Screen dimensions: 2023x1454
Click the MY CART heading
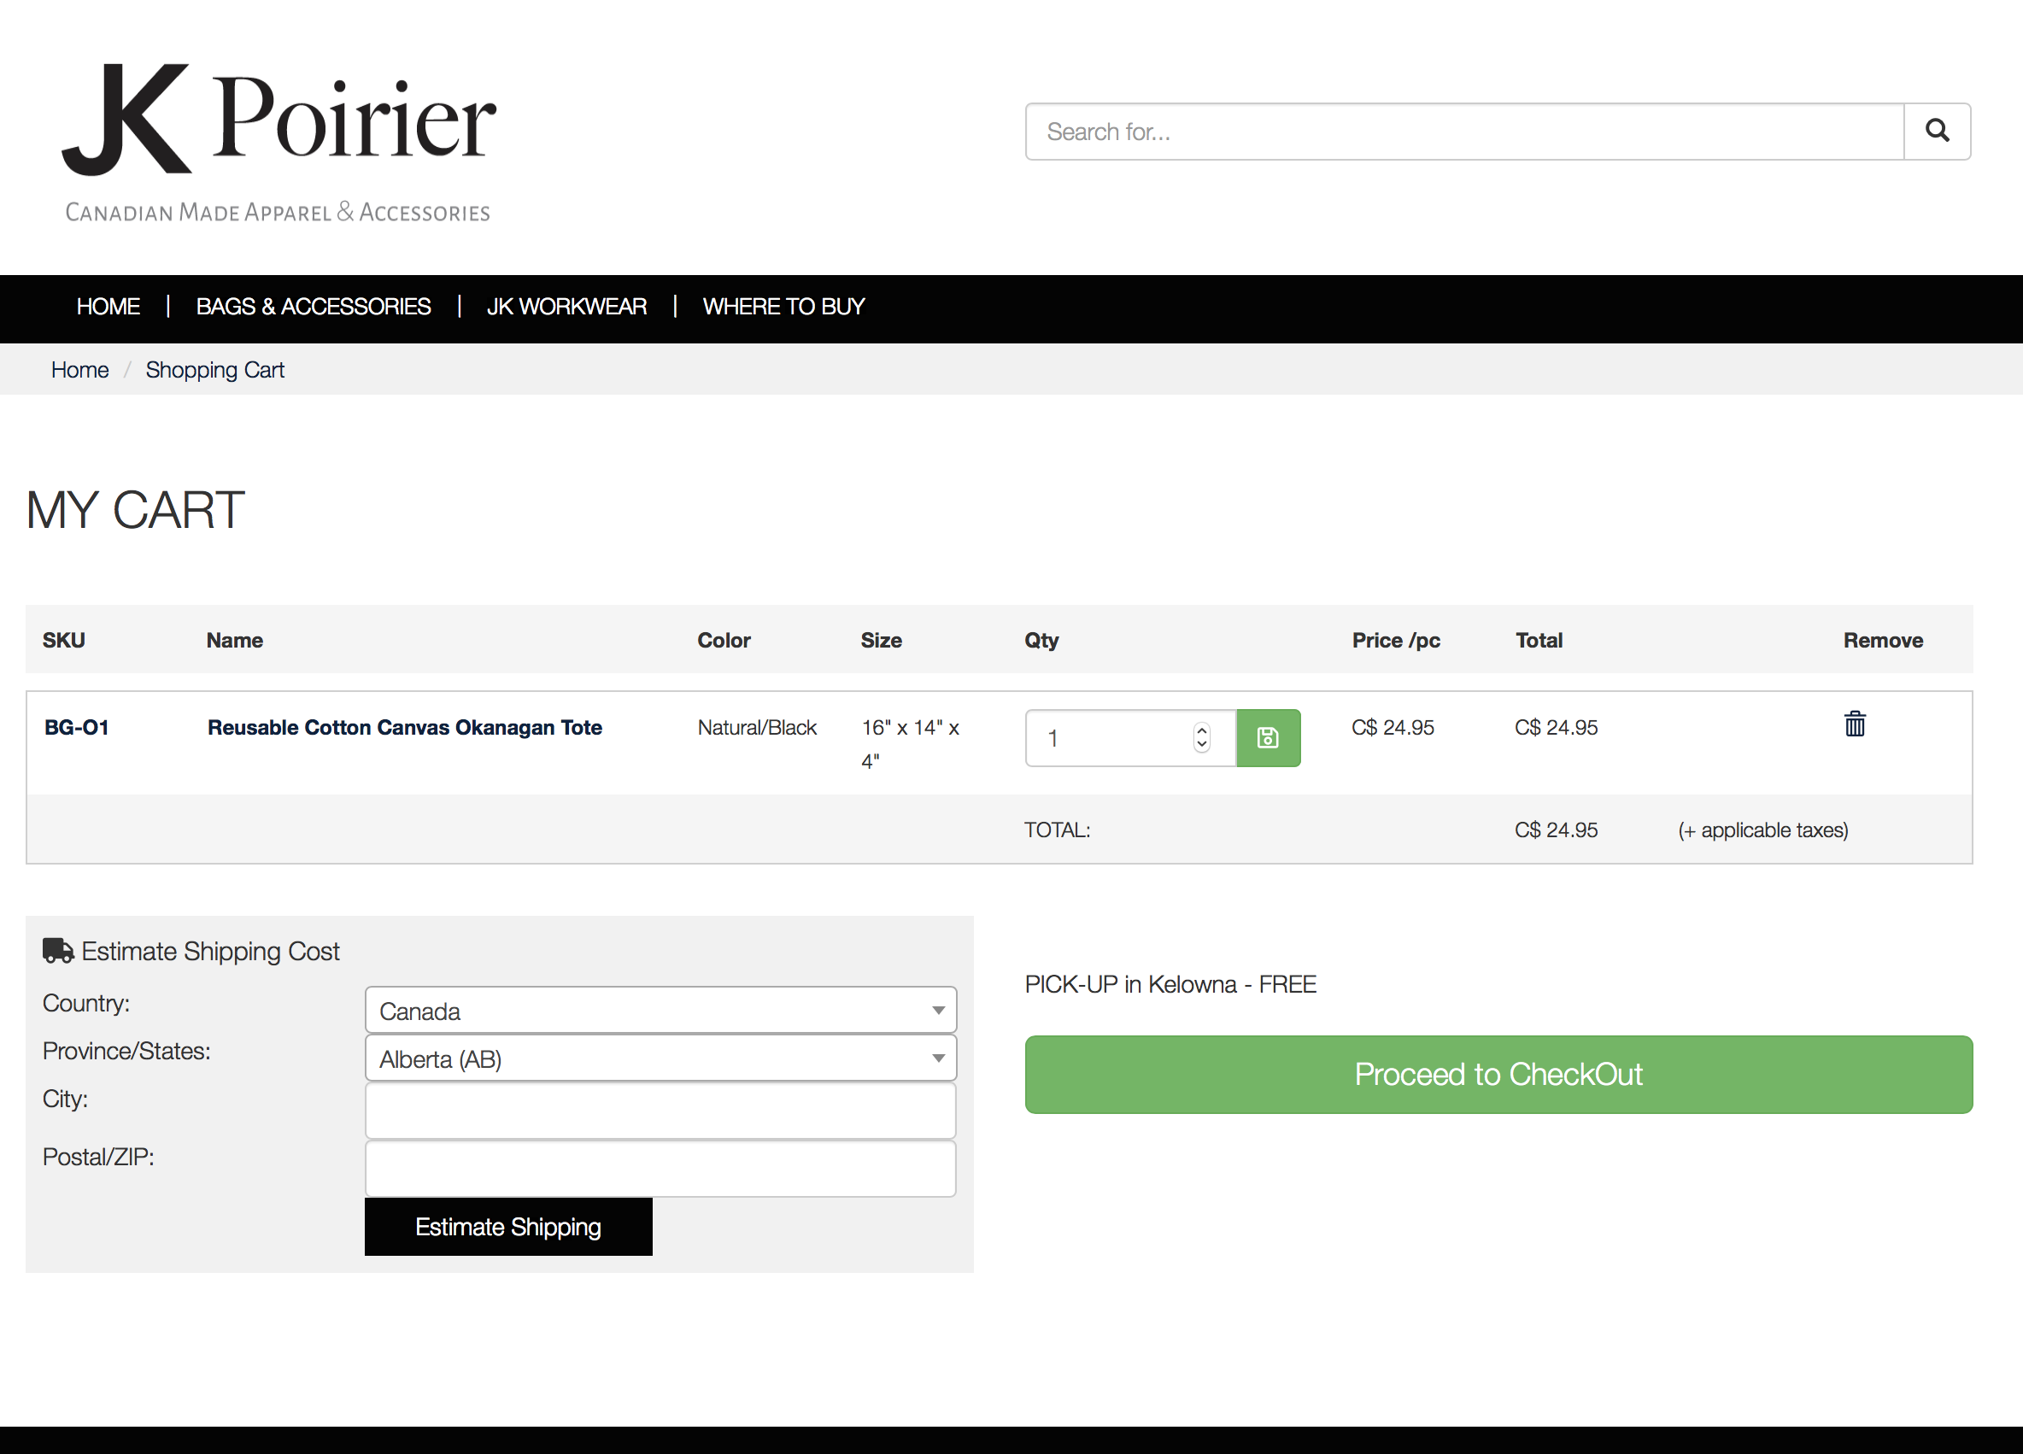pos(135,509)
